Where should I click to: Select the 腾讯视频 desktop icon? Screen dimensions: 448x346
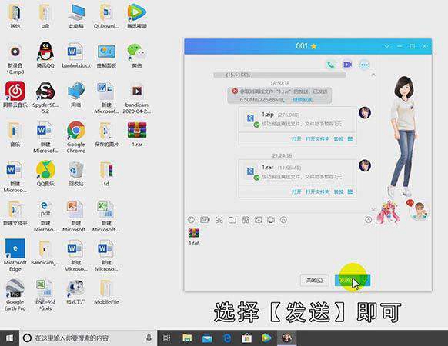[136, 15]
